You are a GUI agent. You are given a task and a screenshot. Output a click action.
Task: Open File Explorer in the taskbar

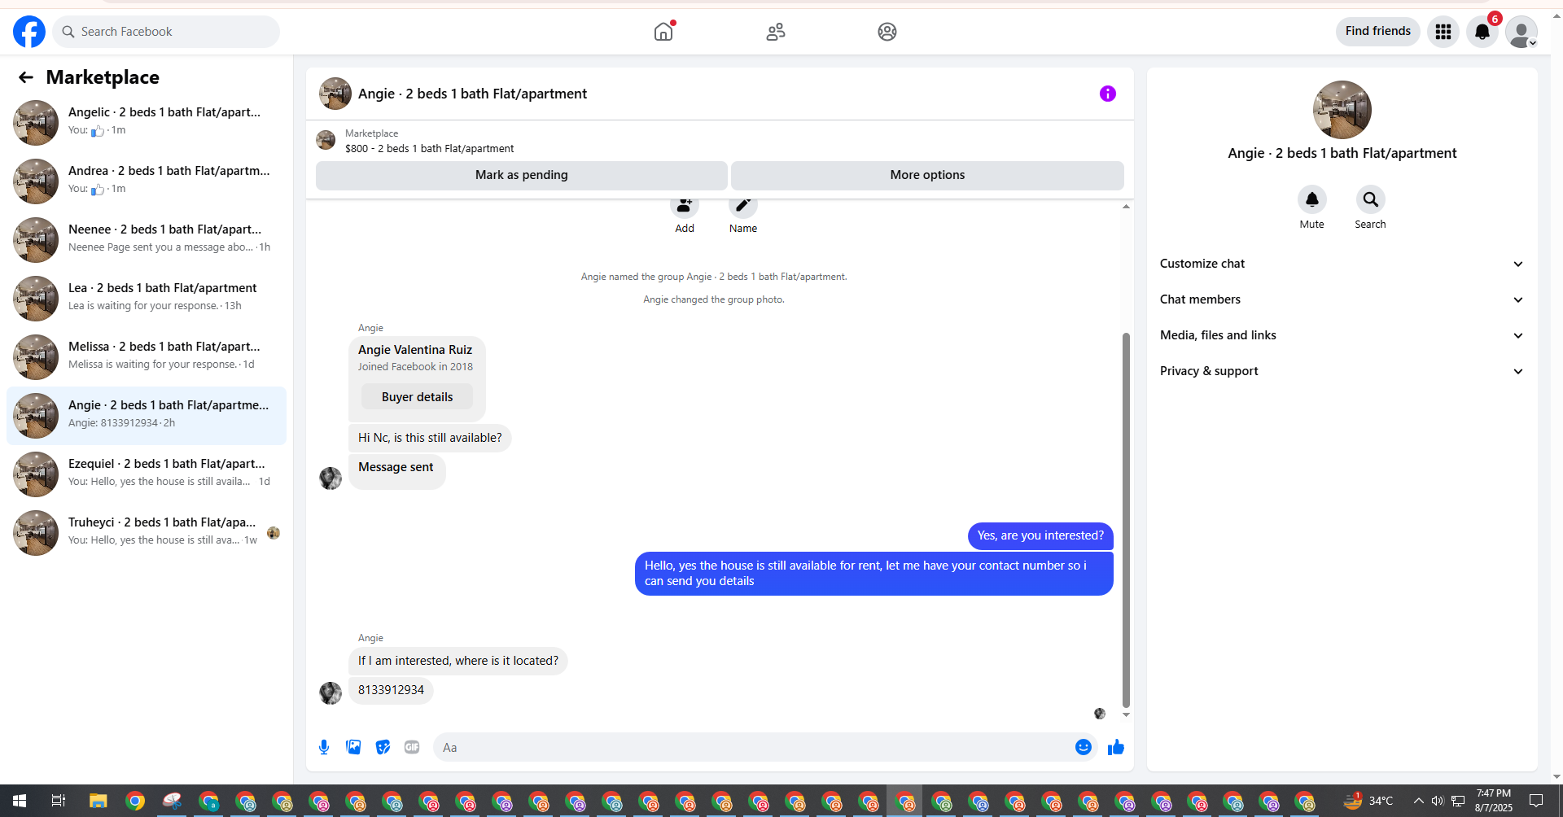tap(99, 802)
